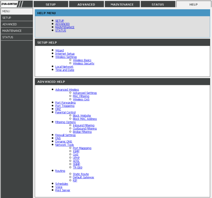Open the Outbound Filtering help link
The image size is (212, 198).
point(85,128)
